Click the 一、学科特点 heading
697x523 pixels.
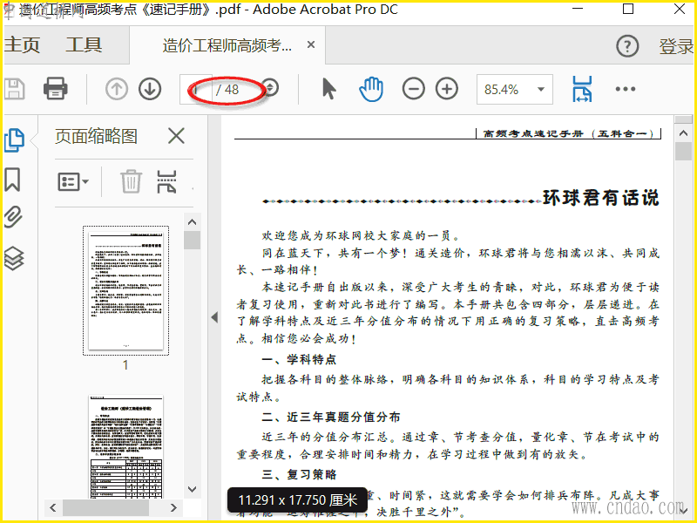(x=299, y=359)
